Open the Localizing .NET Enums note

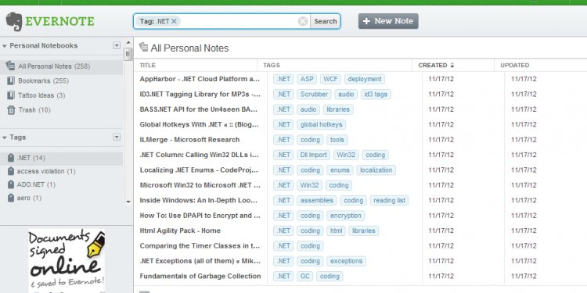pyautogui.click(x=200, y=170)
